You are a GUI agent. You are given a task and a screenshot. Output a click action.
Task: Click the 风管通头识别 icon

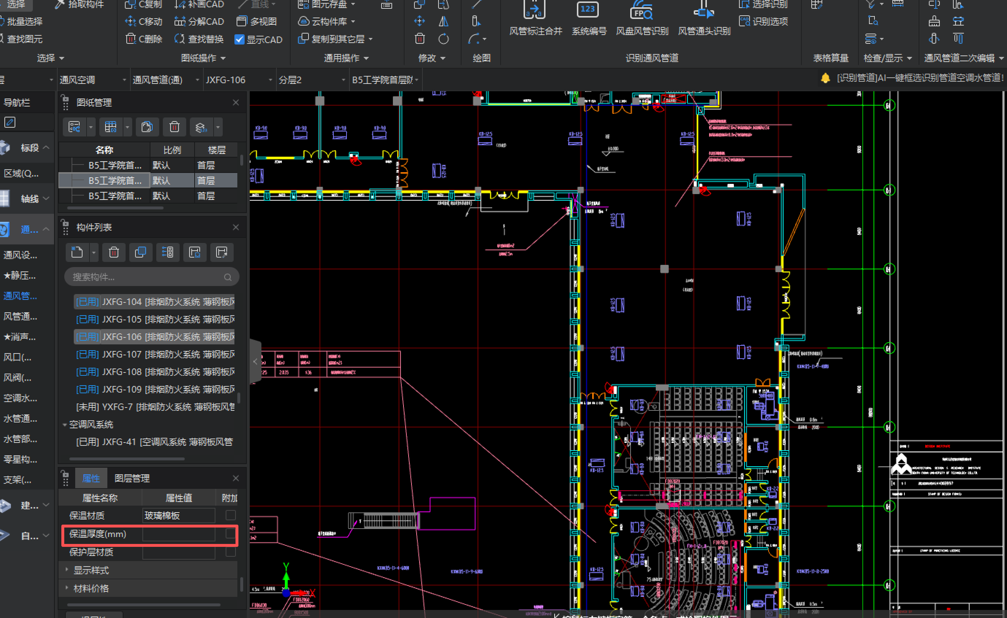pos(704,11)
